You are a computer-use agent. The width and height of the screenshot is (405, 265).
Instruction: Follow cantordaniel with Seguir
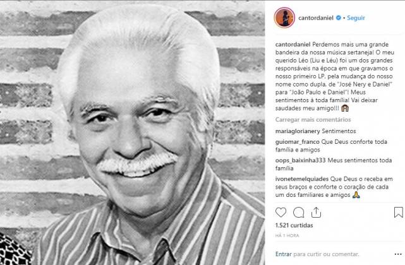356,18
